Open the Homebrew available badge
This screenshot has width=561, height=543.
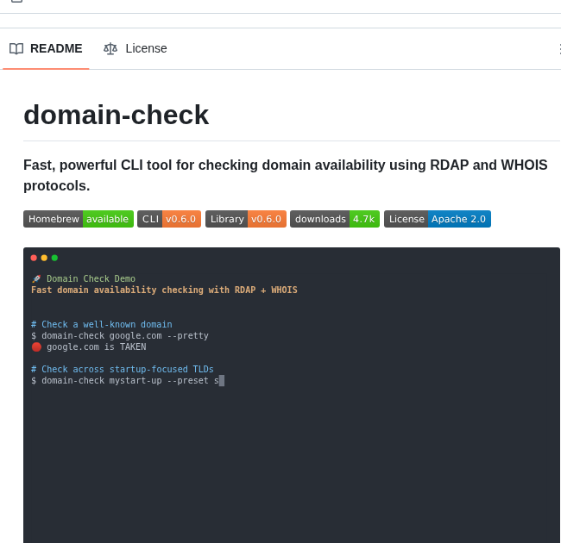pos(79,219)
